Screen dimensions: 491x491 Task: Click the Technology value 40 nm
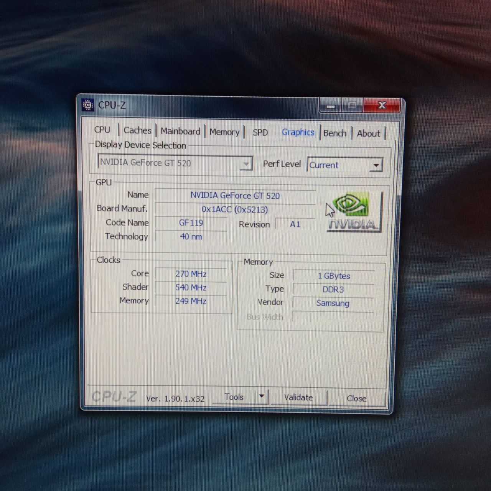click(x=191, y=236)
